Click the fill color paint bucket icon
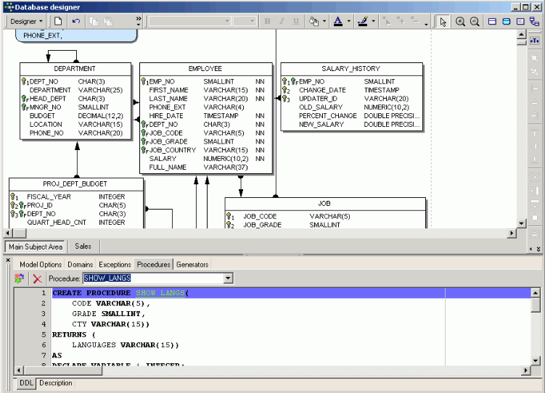 coord(314,22)
